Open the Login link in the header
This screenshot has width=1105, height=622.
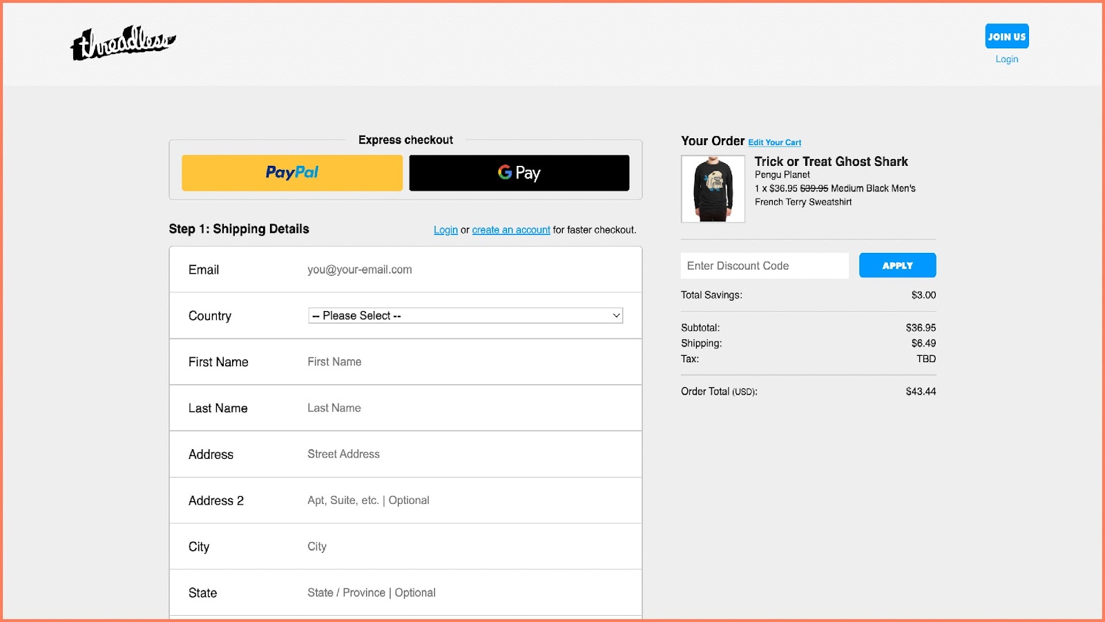(x=1006, y=59)
